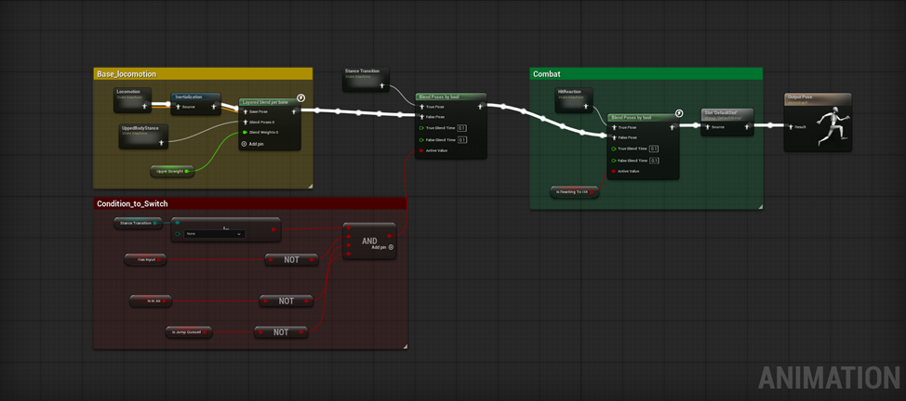906x401 pixels.
Task: Click the Source input pin on Inertialization
Action: pyautogui.click(x=178, y=107)
